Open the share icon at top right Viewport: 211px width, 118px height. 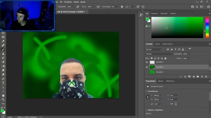click(208, 7)
